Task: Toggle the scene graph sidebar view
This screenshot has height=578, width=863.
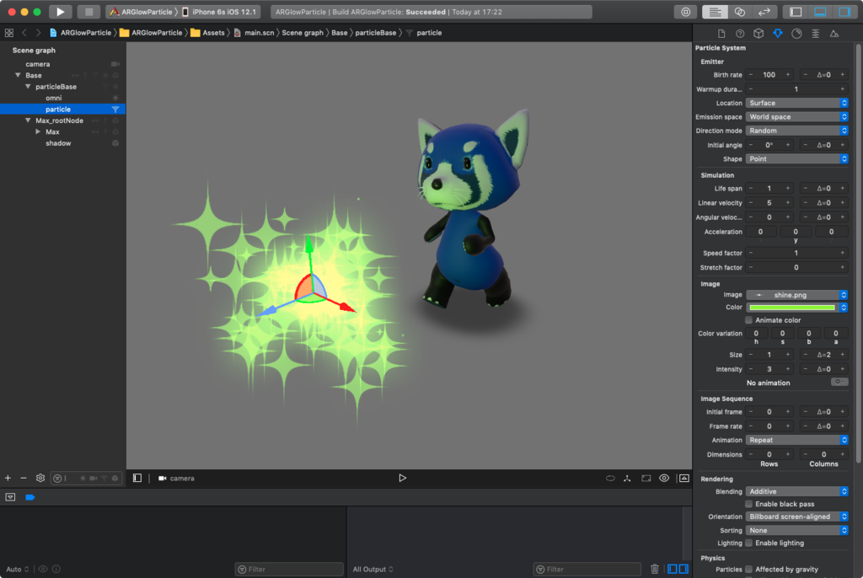Action: coord(137,478)
